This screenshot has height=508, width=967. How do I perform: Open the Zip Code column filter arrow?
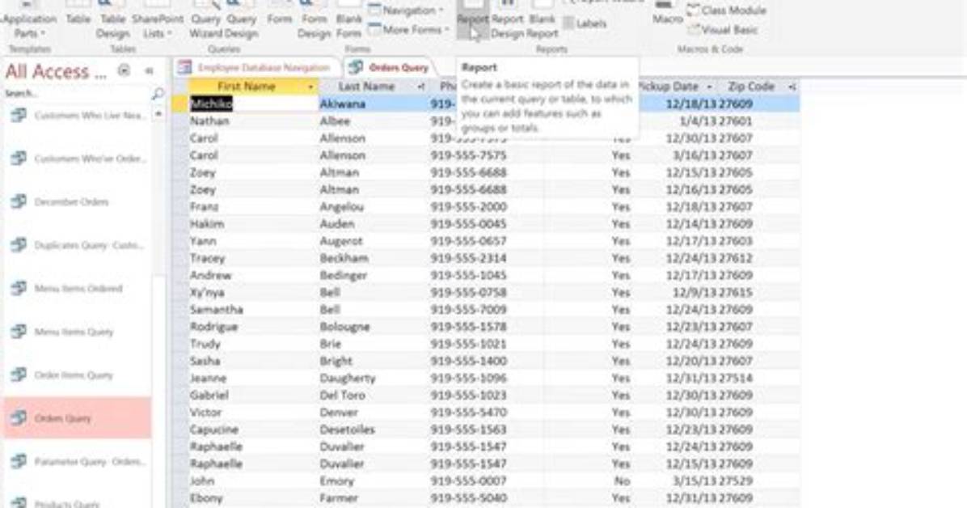tap(792, 87)
